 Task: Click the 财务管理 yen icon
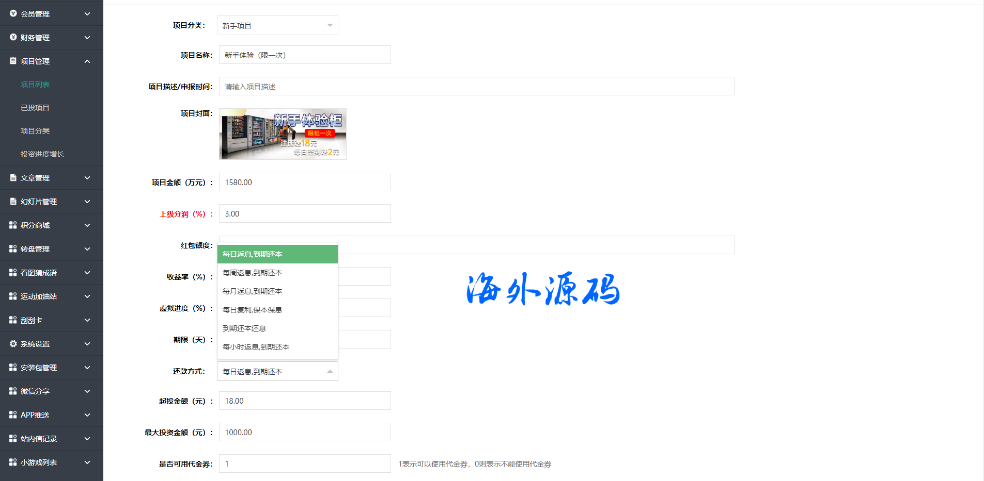(13, 37)
